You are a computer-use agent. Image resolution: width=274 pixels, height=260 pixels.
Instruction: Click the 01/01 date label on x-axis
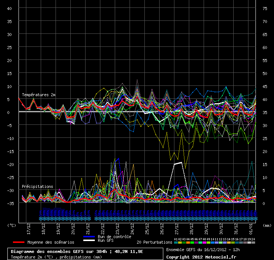[251, 229]
